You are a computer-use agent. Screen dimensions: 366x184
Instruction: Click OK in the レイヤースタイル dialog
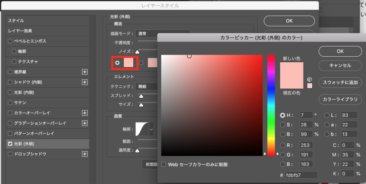[x=289, y=21]
